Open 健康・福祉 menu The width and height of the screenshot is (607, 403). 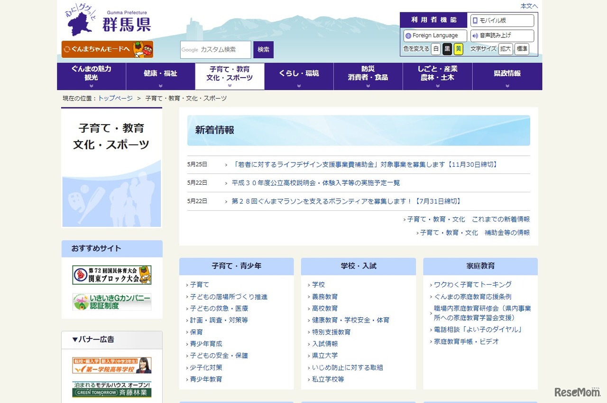point(161,76)
